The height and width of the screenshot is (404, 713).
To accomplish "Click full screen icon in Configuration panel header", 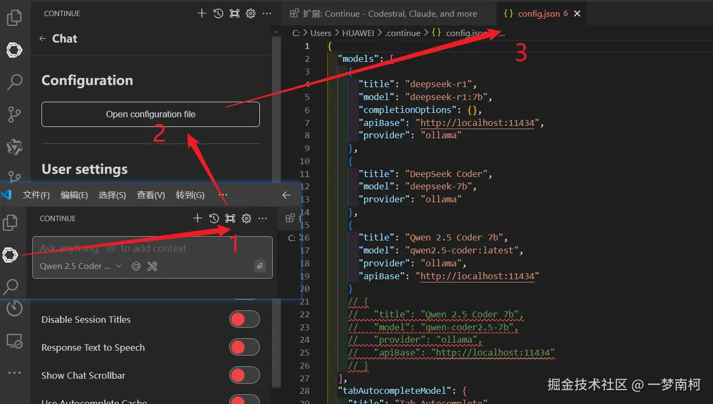I will click(x=234, y=13).
